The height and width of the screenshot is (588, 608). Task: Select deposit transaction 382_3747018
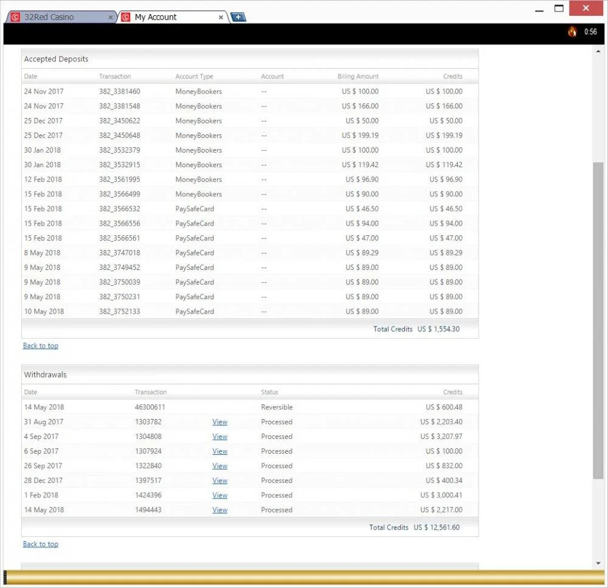click(119, 253)
